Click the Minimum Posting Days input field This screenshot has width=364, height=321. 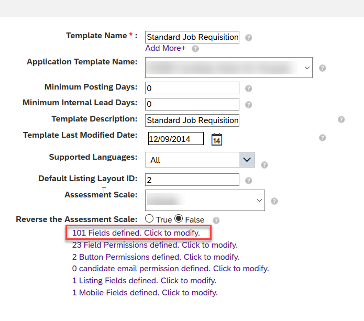click(x=192, y=88)
